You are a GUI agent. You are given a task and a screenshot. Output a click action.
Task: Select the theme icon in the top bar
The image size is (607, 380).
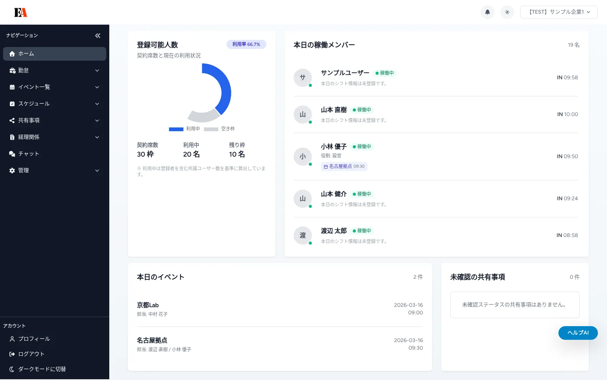(507, 12)
